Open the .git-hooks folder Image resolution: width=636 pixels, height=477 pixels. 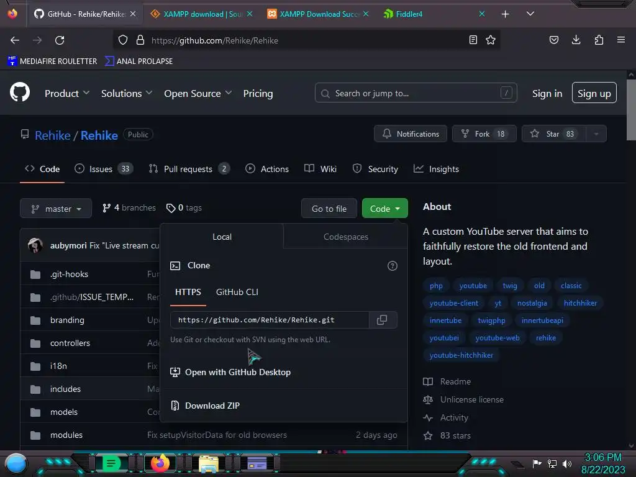coord(69,274)
